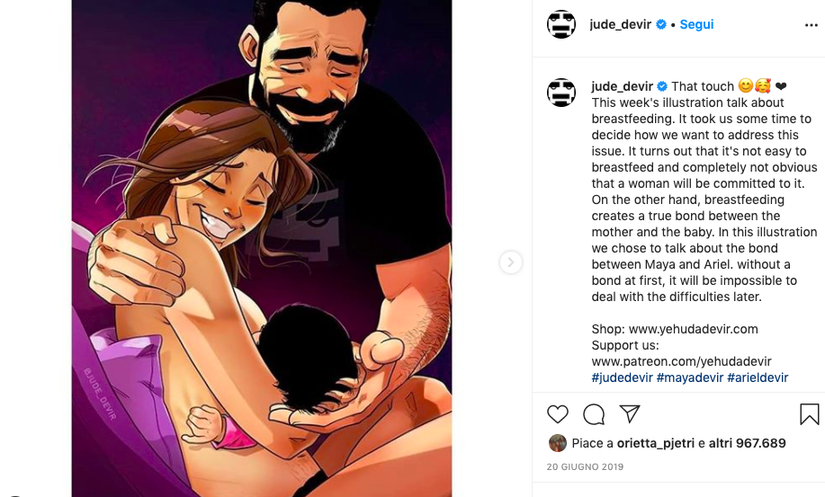
Task: Open jude_devir username in caption
Action: [x=622, y=86]
